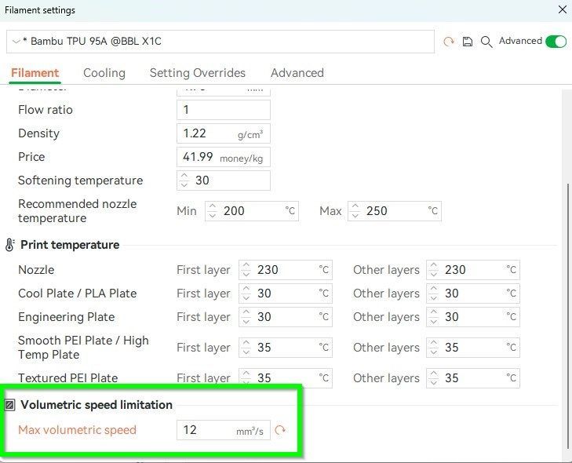Click the Softening temperature spinner arrows
The image size is (572, 463).
click(x=184, y=180)
